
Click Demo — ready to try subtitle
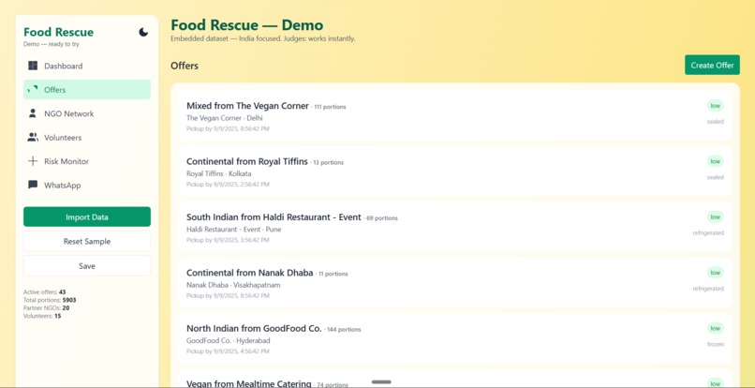tap(51, 44)
